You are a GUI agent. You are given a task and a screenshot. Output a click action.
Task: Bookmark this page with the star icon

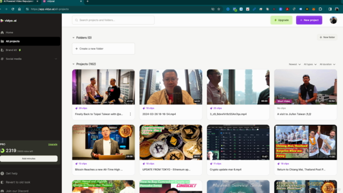pos(219,9)
